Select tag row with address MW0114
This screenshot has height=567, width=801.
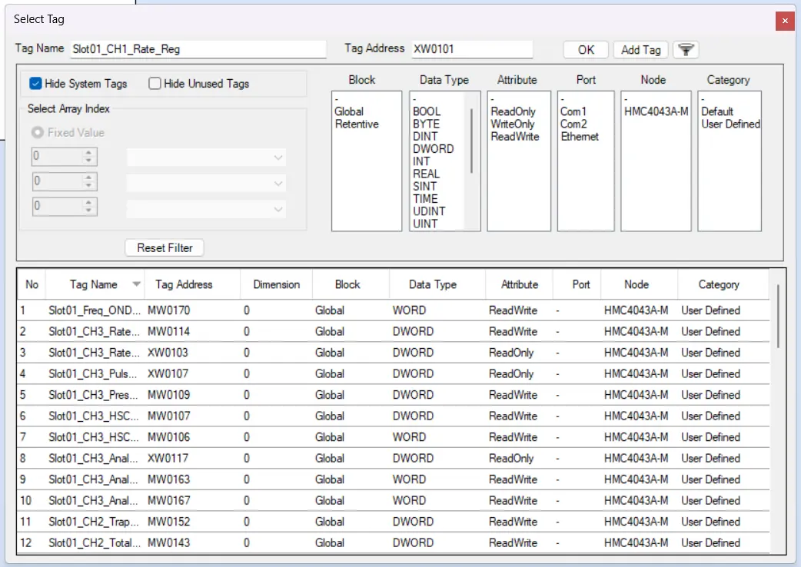pyautogui.click(x=394, y=332)
